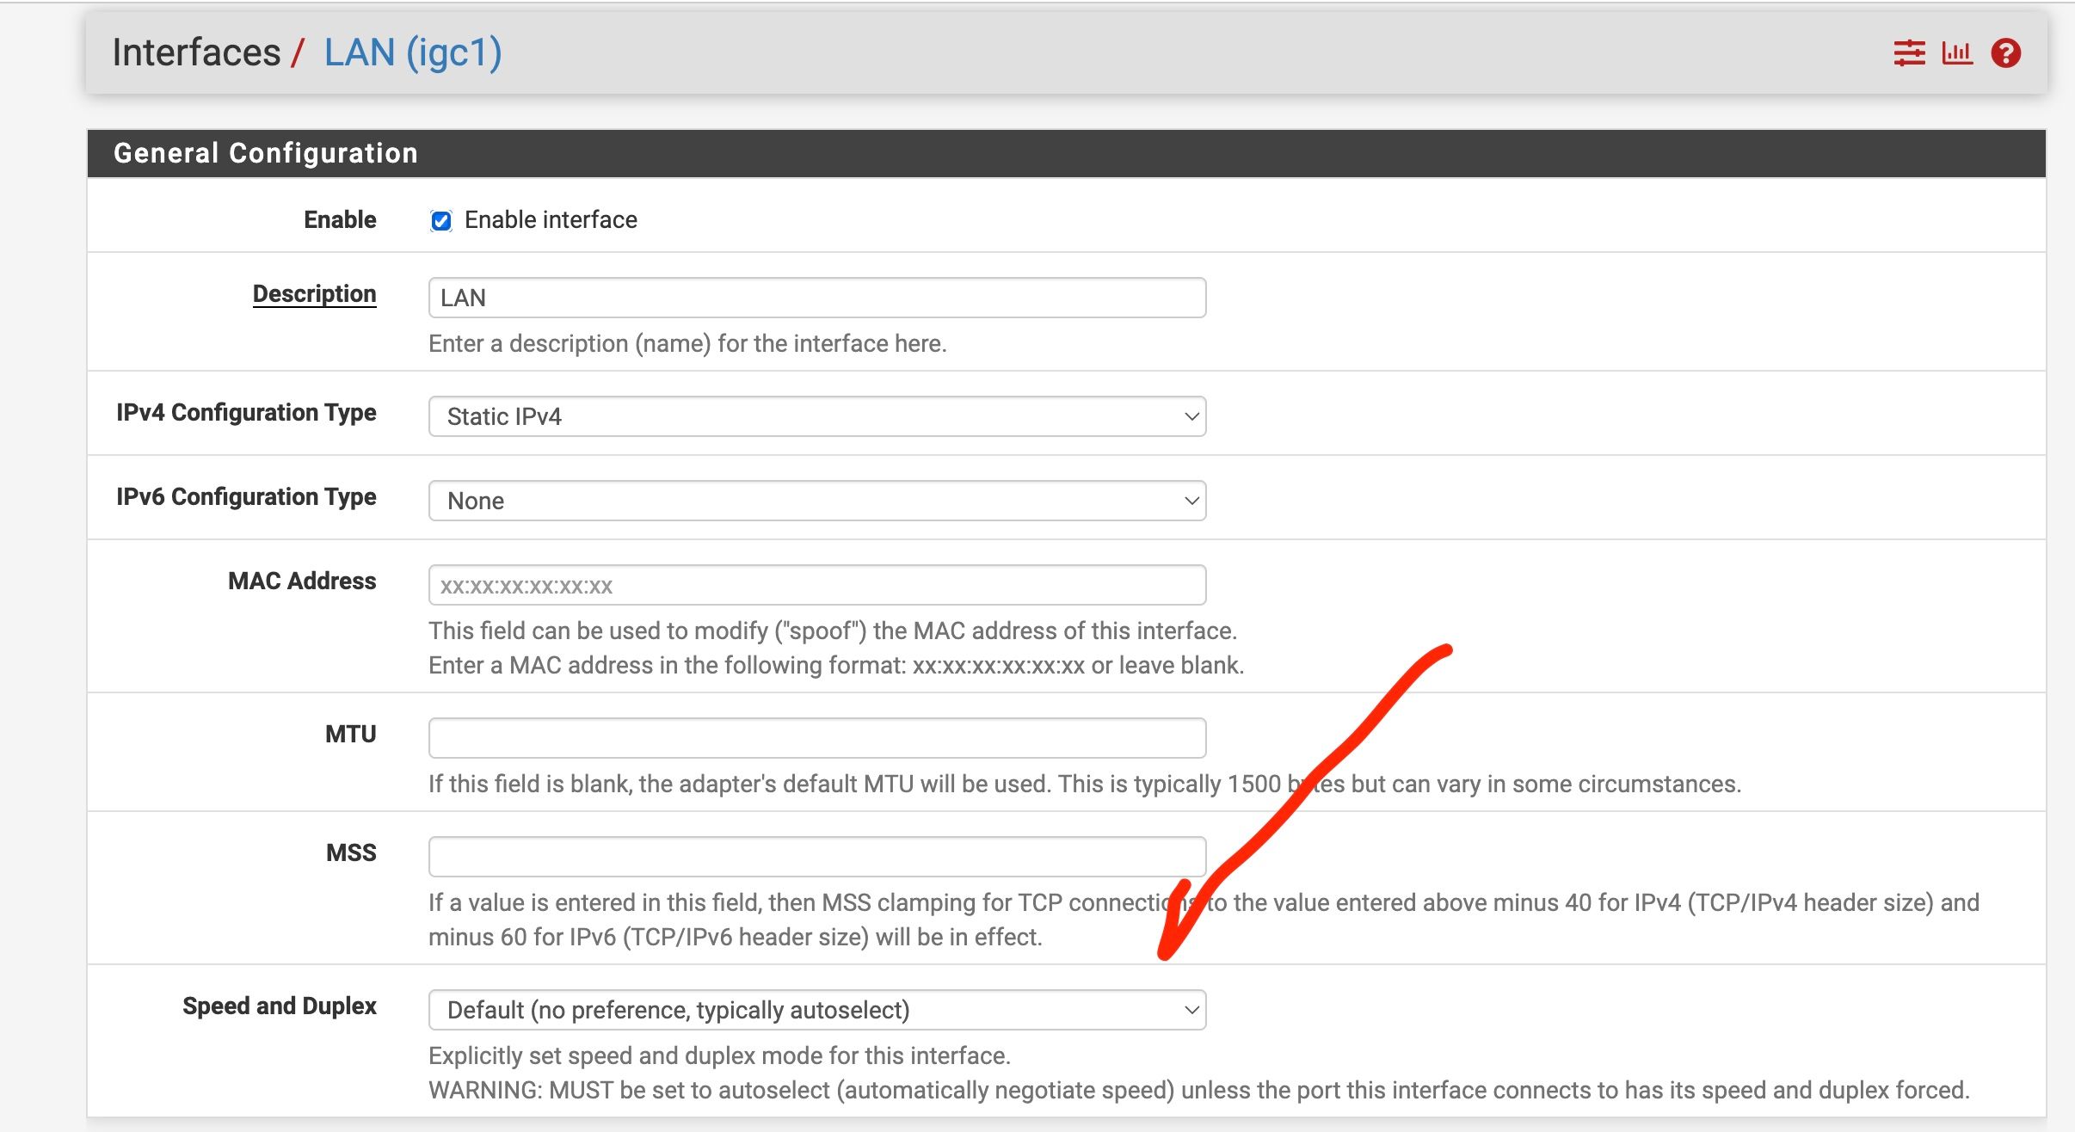Screen dimensions: 2075x1132
Task: Click the MSS input field
Action: click(x=816, y=857)
